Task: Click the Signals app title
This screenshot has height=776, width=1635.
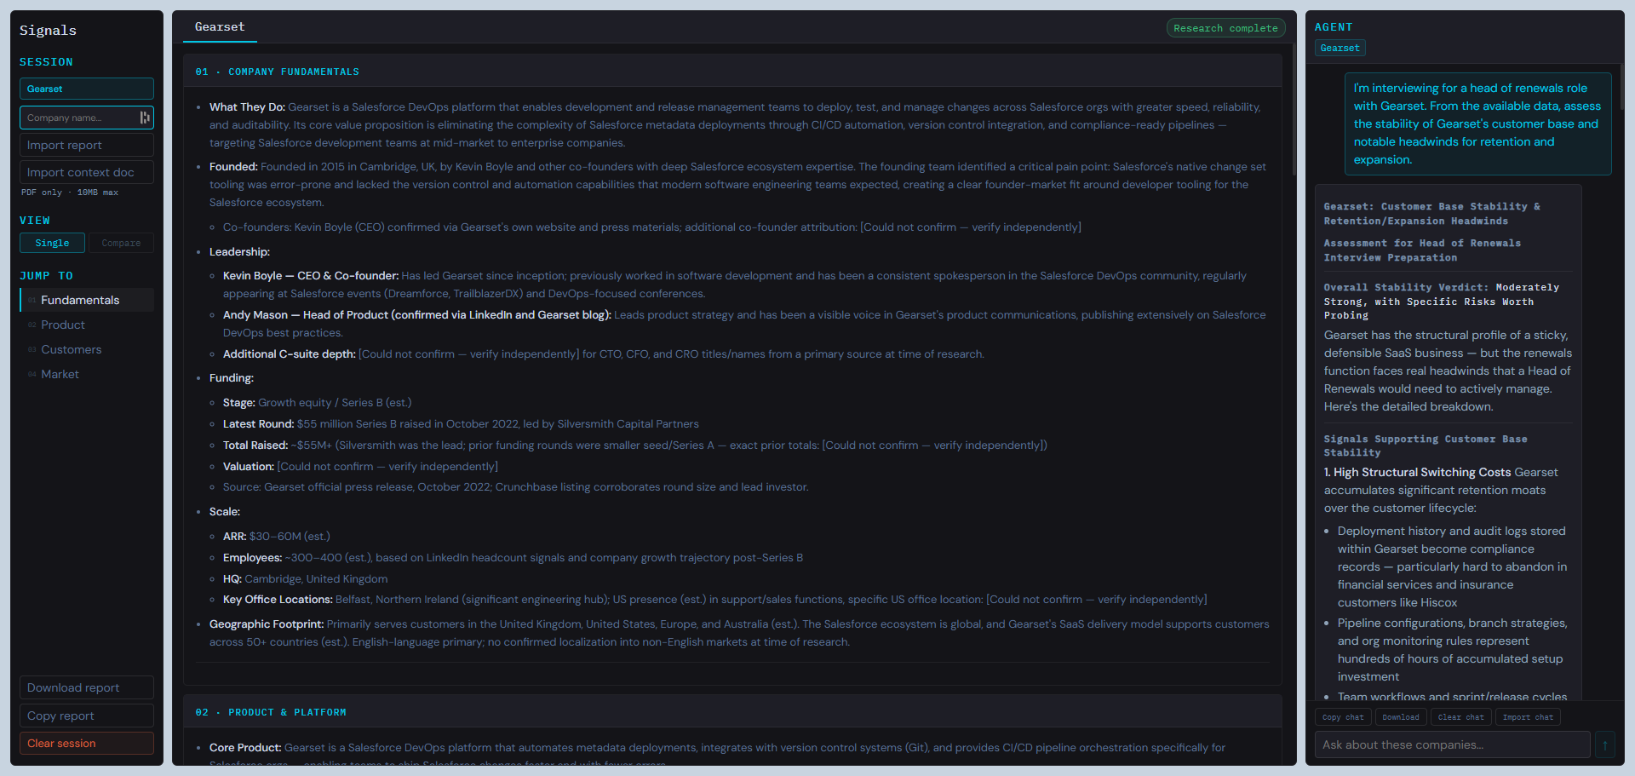Action: [x=48, y=31]
